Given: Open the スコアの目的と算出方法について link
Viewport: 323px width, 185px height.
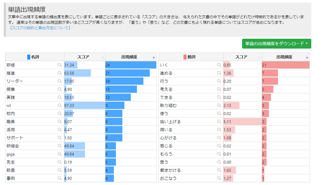Looking at the screenshot, I should pyautogui.click(x=40, y=28).
